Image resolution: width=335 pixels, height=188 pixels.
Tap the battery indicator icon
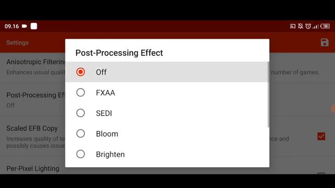coord(325,26)
